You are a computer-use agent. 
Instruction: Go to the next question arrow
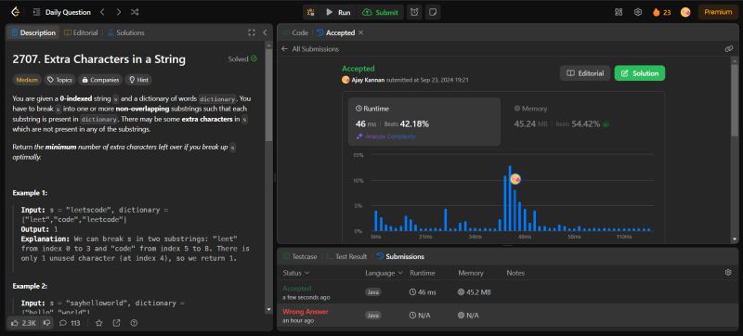click(x=119, y=12)
